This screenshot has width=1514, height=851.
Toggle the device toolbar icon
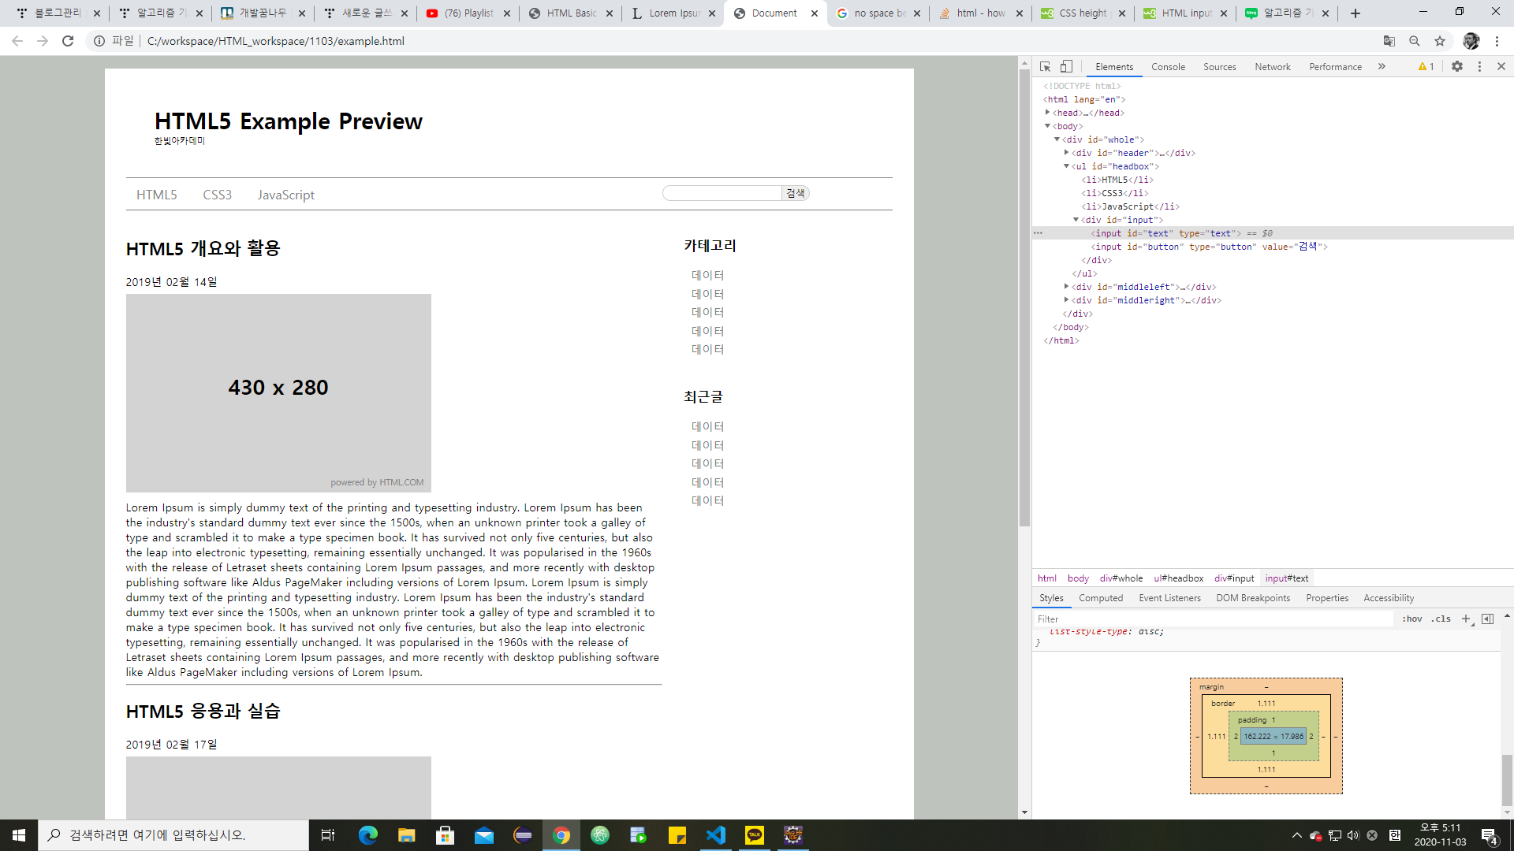1066,67
